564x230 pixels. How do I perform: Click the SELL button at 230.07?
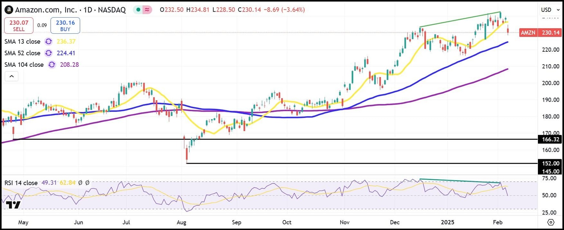[19, 25]
